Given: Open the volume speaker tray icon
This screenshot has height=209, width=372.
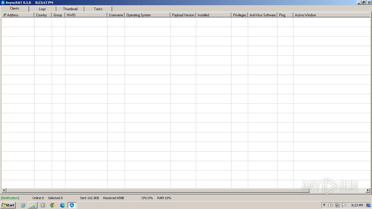Looking at the screenshot, I should pyautogui.click(x=330, y=205).
